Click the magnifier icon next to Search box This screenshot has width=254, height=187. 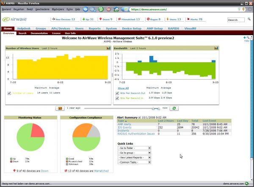click(x=249, y=19)
